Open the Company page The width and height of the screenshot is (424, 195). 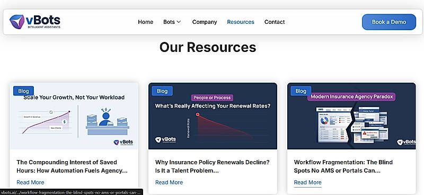(x=205, y=22)
